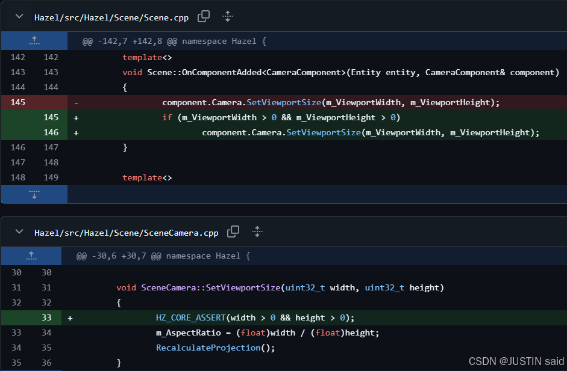Expand all lines in Scene.cpp diff
Screen dimensions: 567x371
pos(228,17)
